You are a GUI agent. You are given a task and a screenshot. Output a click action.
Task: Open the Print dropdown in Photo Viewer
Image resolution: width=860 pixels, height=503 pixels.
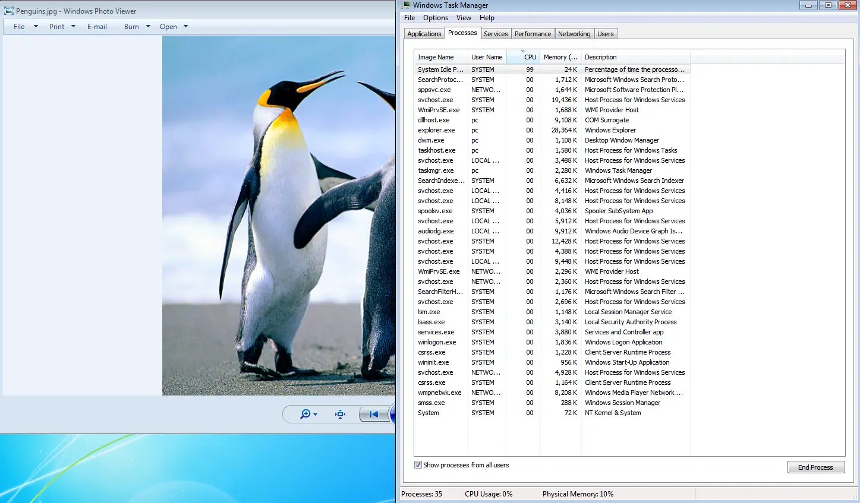(x=62, y=27)
